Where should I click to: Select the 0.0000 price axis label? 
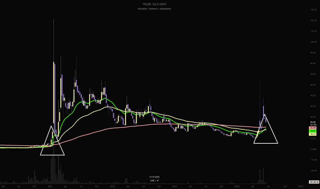click(313, 149)
